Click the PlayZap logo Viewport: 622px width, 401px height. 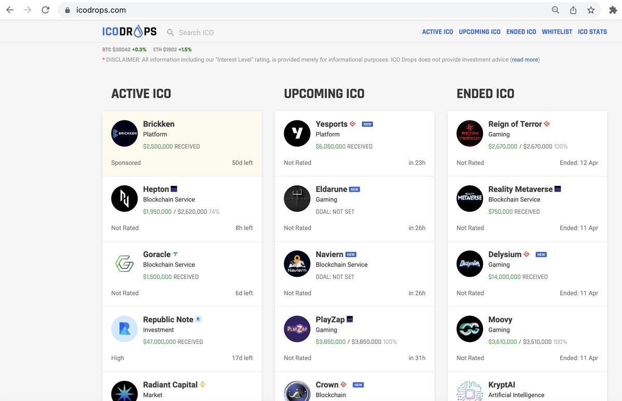click(x=297, y=329)
